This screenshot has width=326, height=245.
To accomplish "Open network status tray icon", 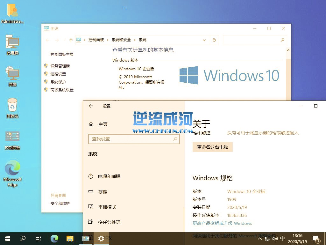I will tap(267, 239).
